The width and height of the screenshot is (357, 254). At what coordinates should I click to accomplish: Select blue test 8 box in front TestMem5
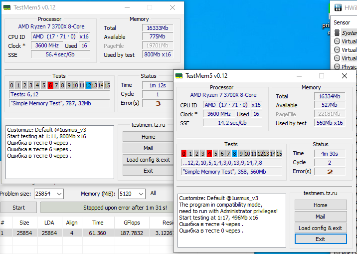pos(234,154)
